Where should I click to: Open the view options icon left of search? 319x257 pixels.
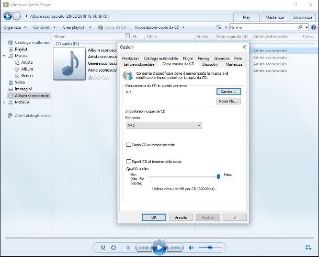pos(219,27)
